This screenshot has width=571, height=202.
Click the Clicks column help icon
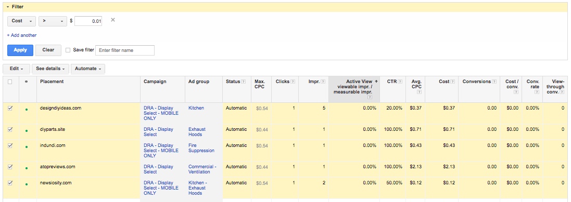(293, 82)
